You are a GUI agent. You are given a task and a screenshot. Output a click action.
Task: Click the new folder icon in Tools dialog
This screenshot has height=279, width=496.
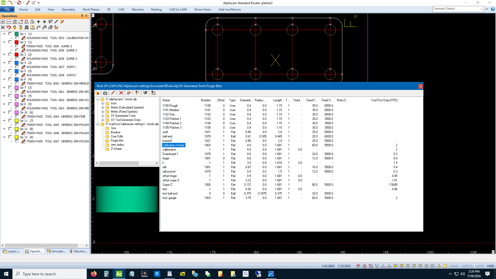97,93
